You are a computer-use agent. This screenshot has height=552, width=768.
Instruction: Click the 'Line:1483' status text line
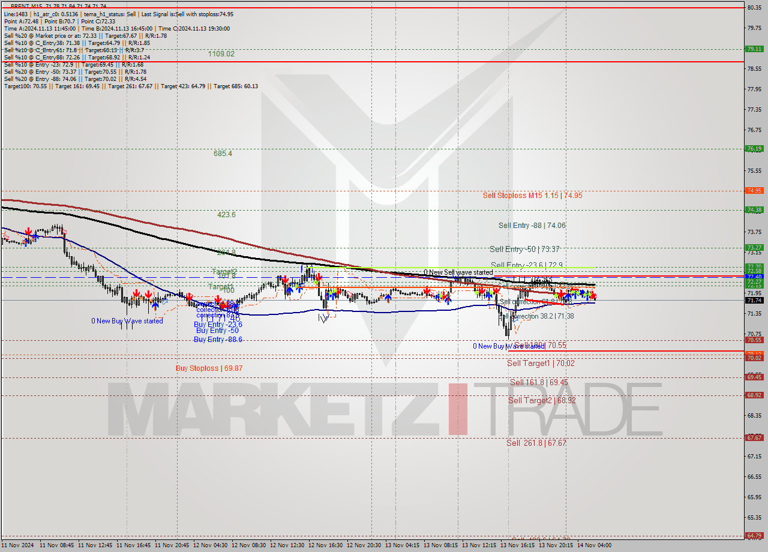click(119, 14)
